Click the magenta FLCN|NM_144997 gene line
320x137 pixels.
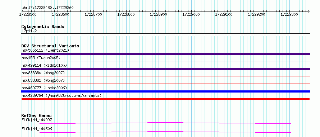click(x=165, y=123)
